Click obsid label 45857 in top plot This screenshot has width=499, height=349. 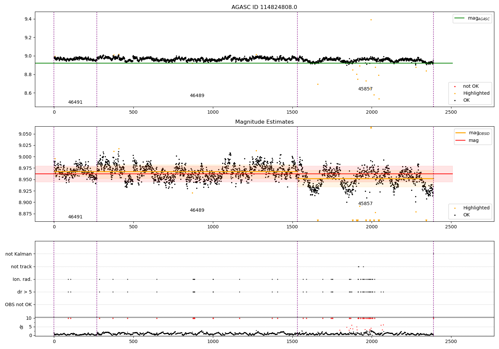click(x=365, y=89)
